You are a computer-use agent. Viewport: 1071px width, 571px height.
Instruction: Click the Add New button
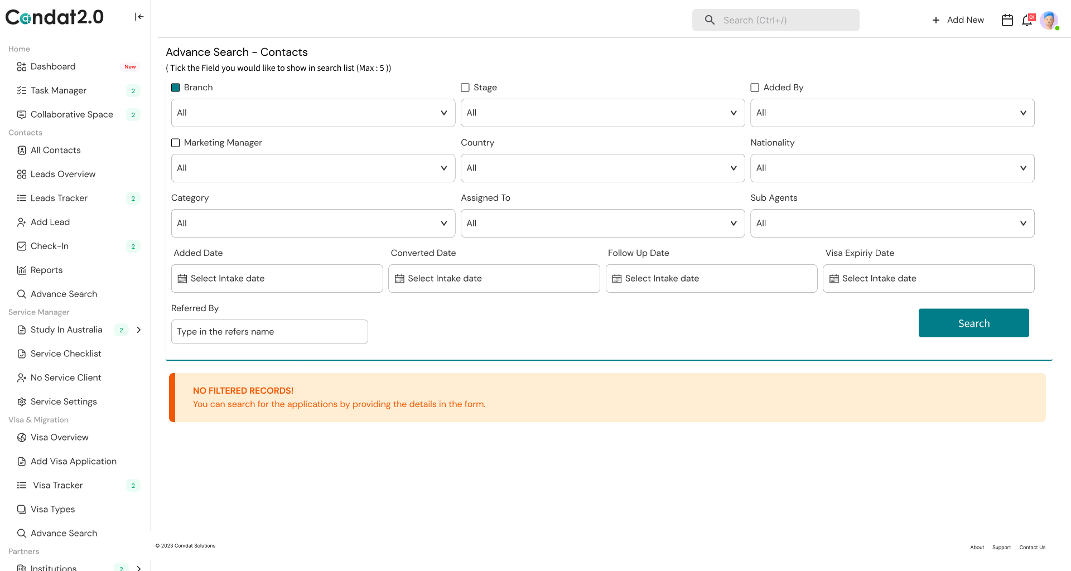point(958,20)
